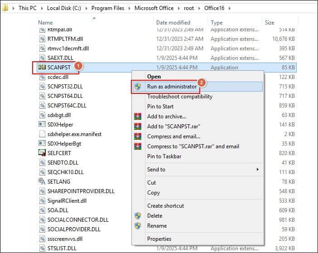Navigate to Microsoft Office in the breadcrumb path
Screen dimensions: 318x253
157,8
